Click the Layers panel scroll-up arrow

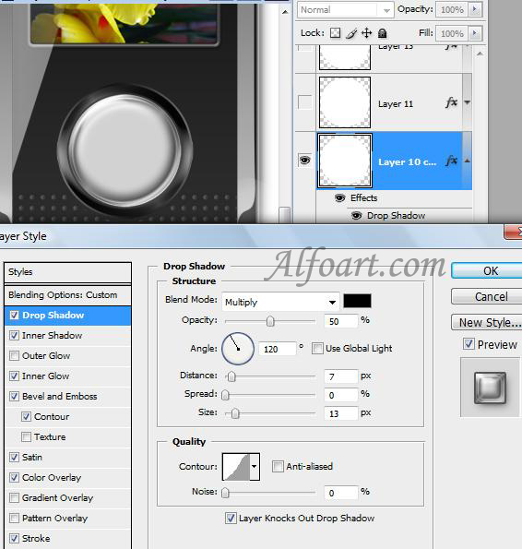click(x=480, y=54)
